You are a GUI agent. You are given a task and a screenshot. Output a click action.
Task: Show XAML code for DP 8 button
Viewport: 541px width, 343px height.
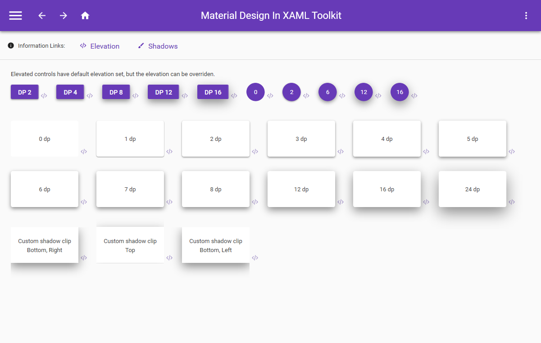136,96
